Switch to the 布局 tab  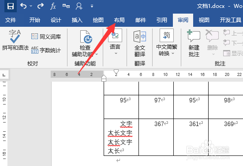(120, 20)
